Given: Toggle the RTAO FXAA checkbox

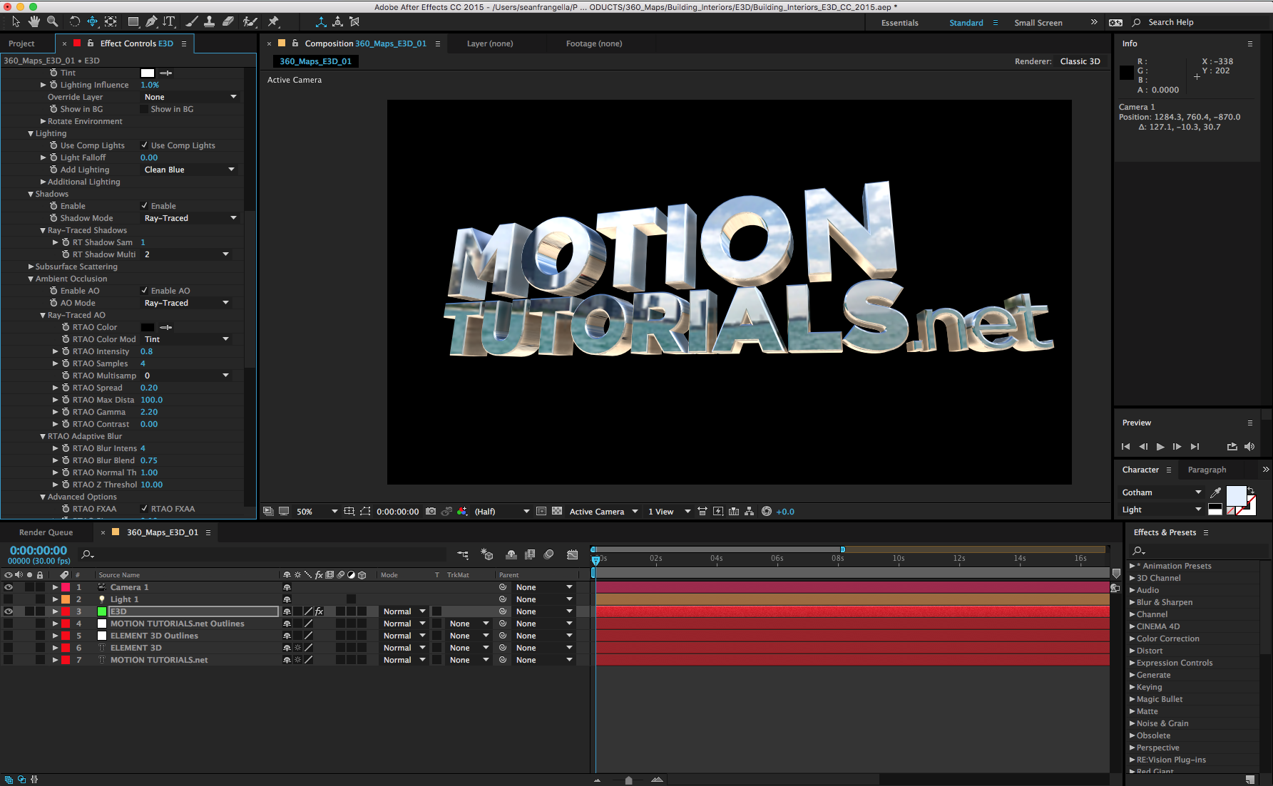Looking at the screenshot, I should [144, 509].
